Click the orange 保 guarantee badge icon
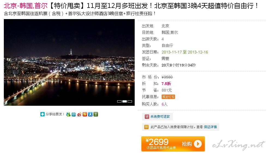 (146, 127)
